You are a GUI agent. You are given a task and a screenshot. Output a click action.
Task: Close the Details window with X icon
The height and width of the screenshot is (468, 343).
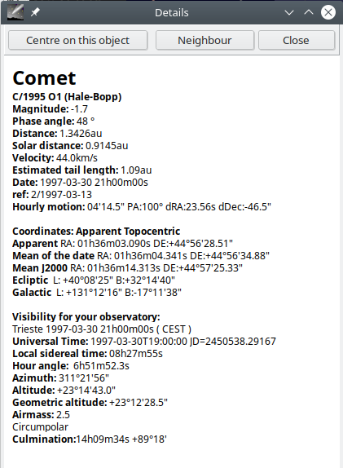pyautogui.click(x=328, y=12)
